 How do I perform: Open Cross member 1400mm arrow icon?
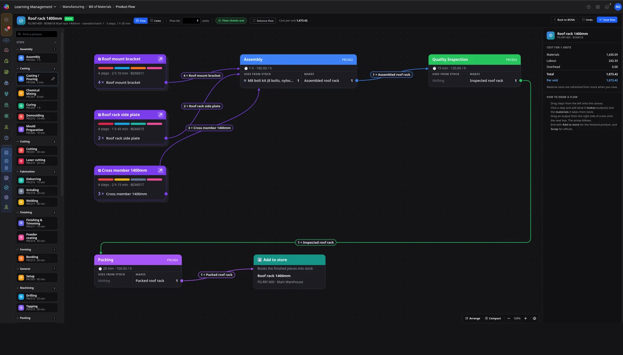click(x=160, y=170)
